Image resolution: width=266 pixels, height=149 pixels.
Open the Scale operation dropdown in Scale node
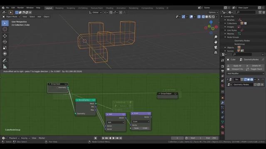point(141,122)
